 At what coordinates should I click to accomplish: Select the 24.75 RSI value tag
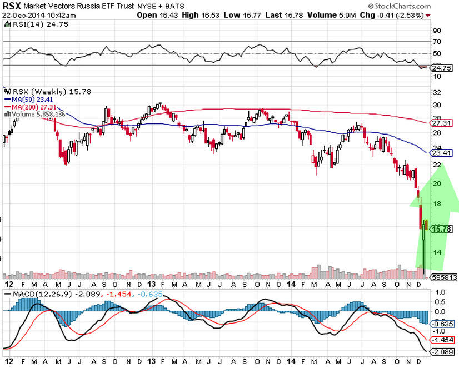(441, 67)
